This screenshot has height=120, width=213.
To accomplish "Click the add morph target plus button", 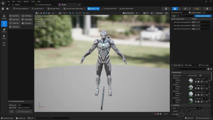I will tap(174, 16).
